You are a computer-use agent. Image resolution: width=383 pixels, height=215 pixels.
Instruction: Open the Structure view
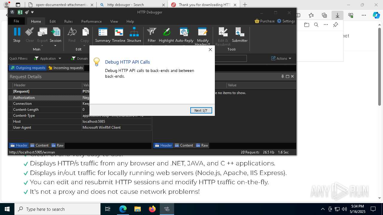134,35
